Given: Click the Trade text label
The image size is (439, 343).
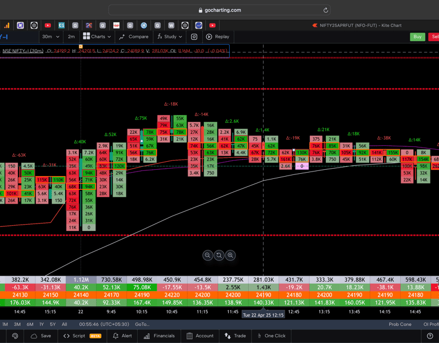Looking at the screenshot, I should click(240, 336).
